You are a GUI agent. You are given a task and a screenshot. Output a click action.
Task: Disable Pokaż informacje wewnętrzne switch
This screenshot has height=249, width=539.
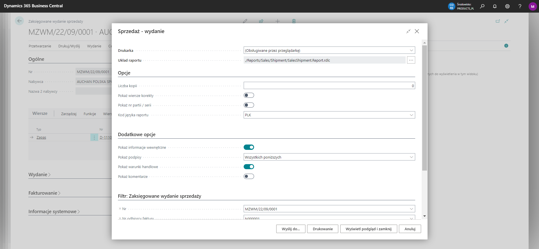(249, 147)
